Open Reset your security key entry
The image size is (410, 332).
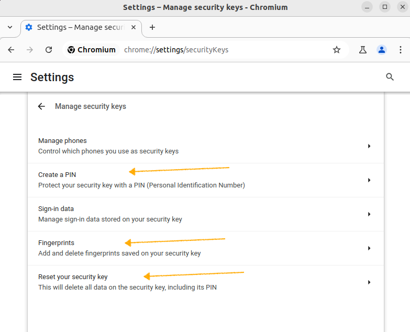(x=206, y=282)
